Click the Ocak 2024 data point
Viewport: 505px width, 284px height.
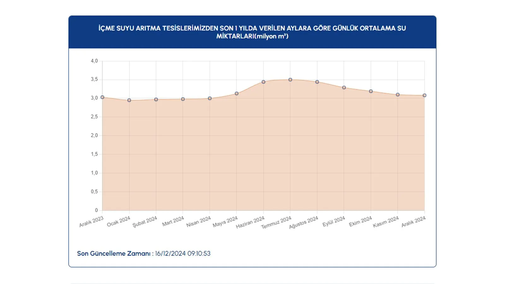[129, 100]
